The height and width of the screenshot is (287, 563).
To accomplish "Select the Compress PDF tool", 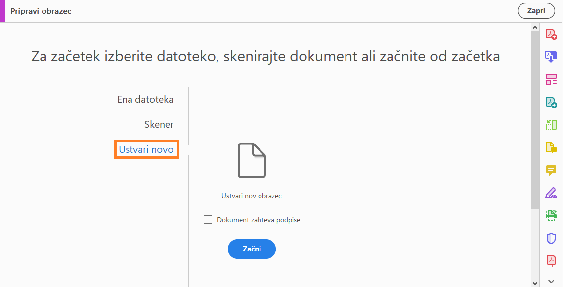I will (x=551, y=261).
